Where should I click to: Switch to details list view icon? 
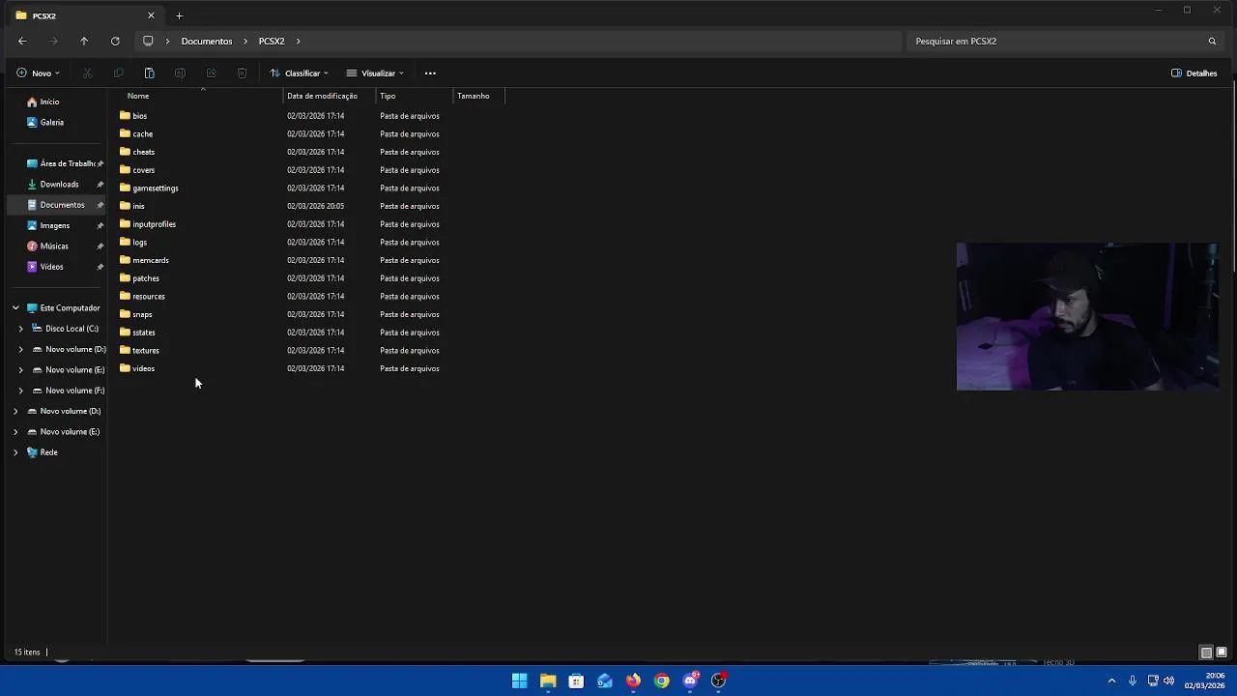click(x=1206, y=652)
